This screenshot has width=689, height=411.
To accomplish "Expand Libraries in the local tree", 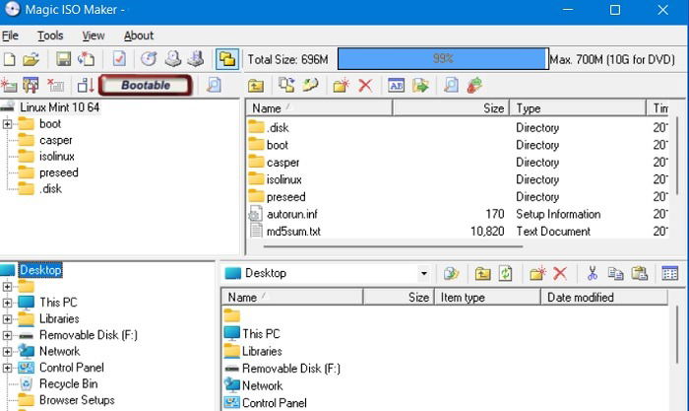I will coord(7,319).
